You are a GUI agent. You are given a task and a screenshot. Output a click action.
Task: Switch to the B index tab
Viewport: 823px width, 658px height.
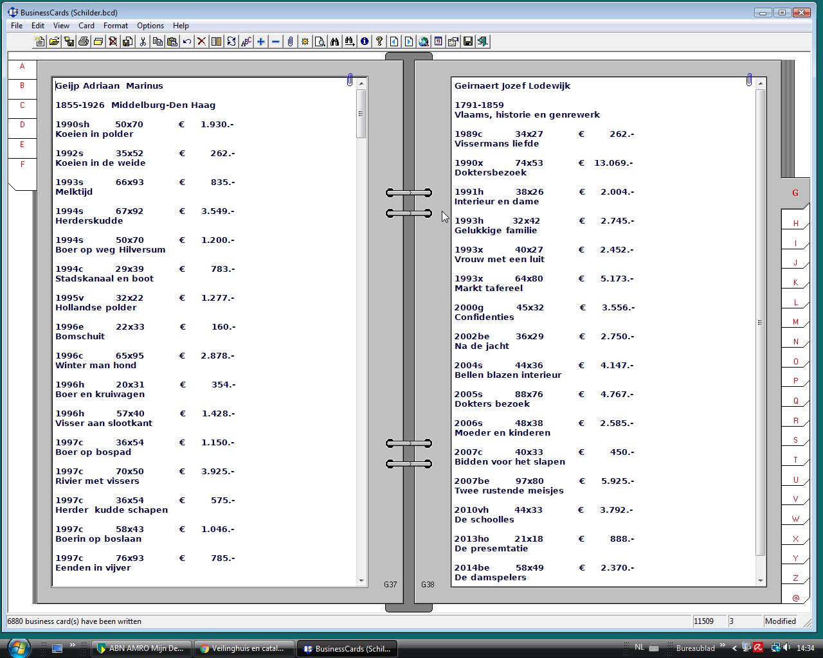[x=22, y=86]
